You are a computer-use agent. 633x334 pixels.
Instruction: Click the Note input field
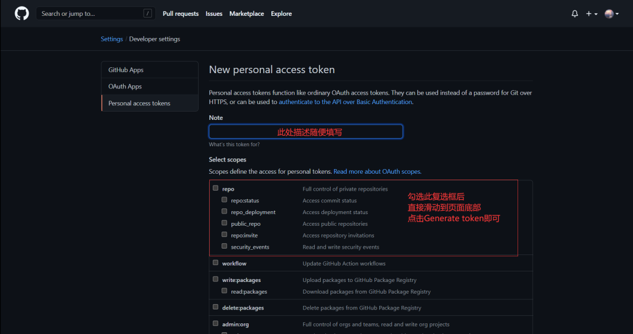[305, 132]
